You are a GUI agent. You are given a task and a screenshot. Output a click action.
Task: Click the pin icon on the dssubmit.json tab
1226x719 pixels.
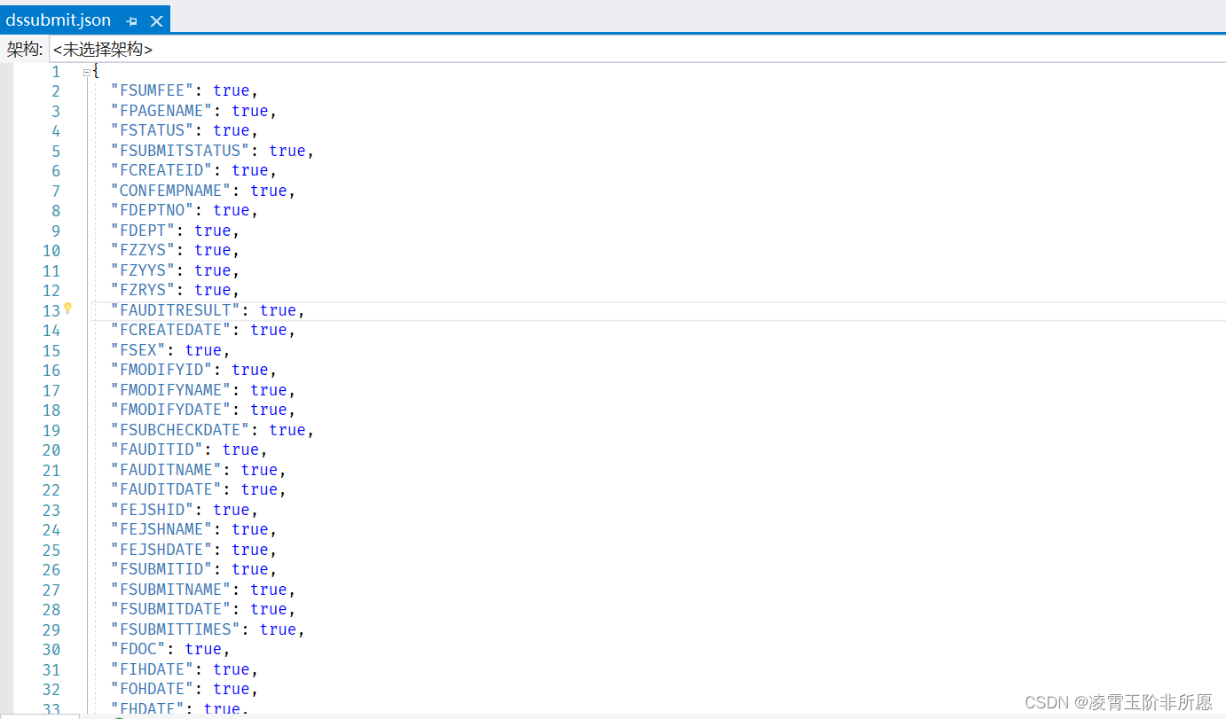(131, 20)
